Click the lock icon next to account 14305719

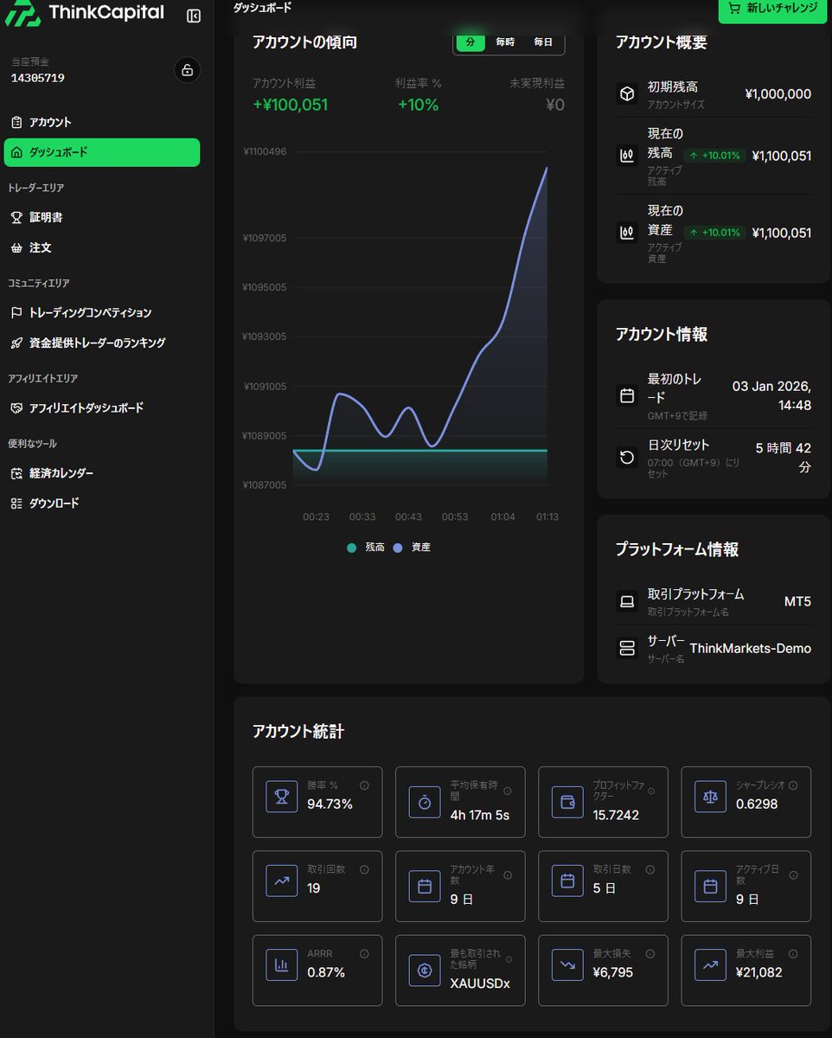[187, 70]
